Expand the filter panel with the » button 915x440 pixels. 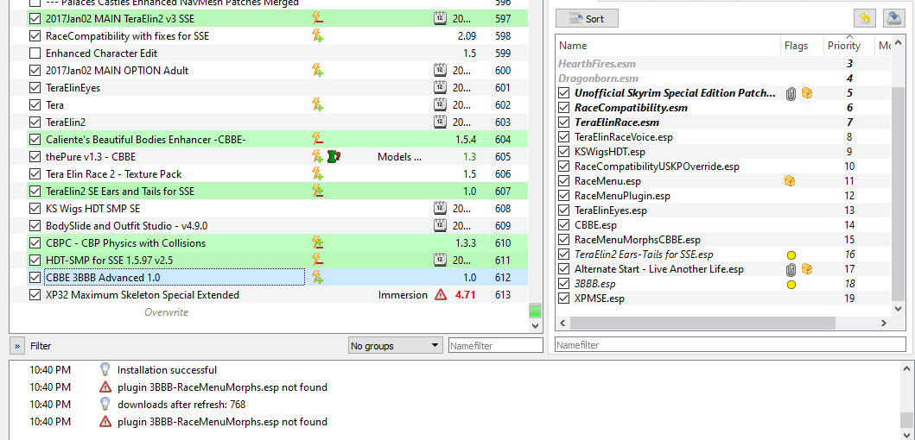[x=17, y=346]
